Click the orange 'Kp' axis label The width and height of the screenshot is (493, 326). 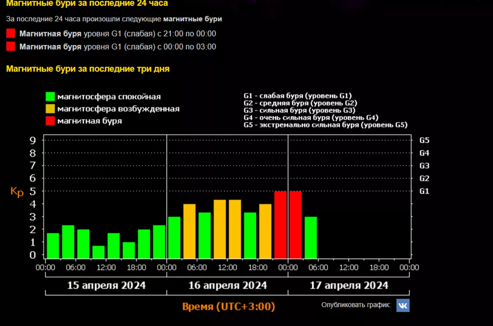(17, 191)
